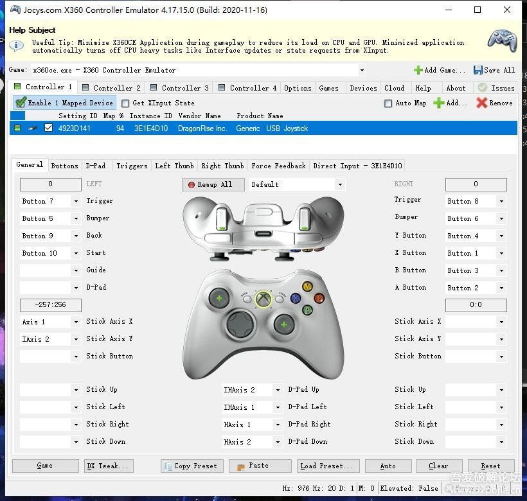The width and height of the screenshot is (527, 501).
Task: Click the info icon in Help Subject
Action: coord(16,46)
